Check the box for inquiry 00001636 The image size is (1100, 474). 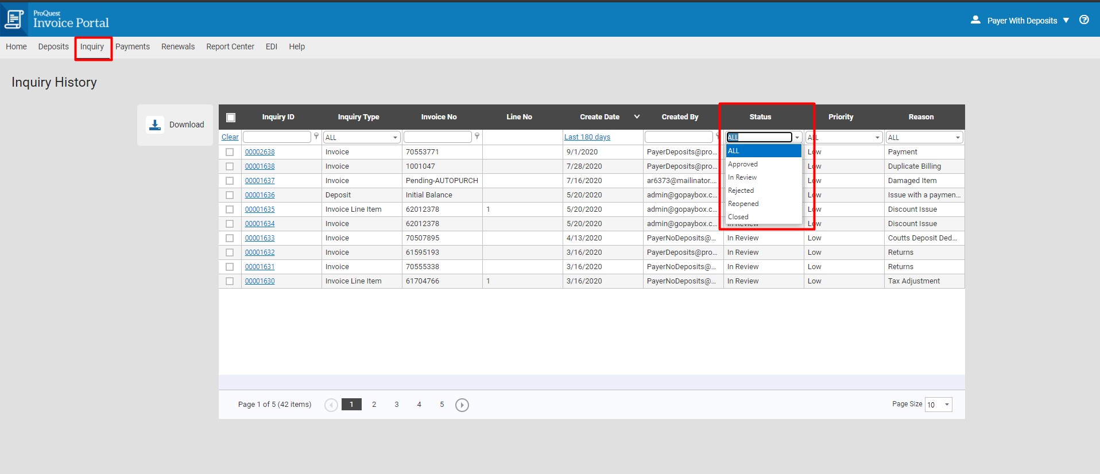click(230, 195)
